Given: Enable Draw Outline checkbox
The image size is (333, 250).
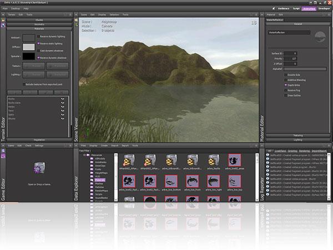Looking at the screenshot, I should click(x=286, y=96).
